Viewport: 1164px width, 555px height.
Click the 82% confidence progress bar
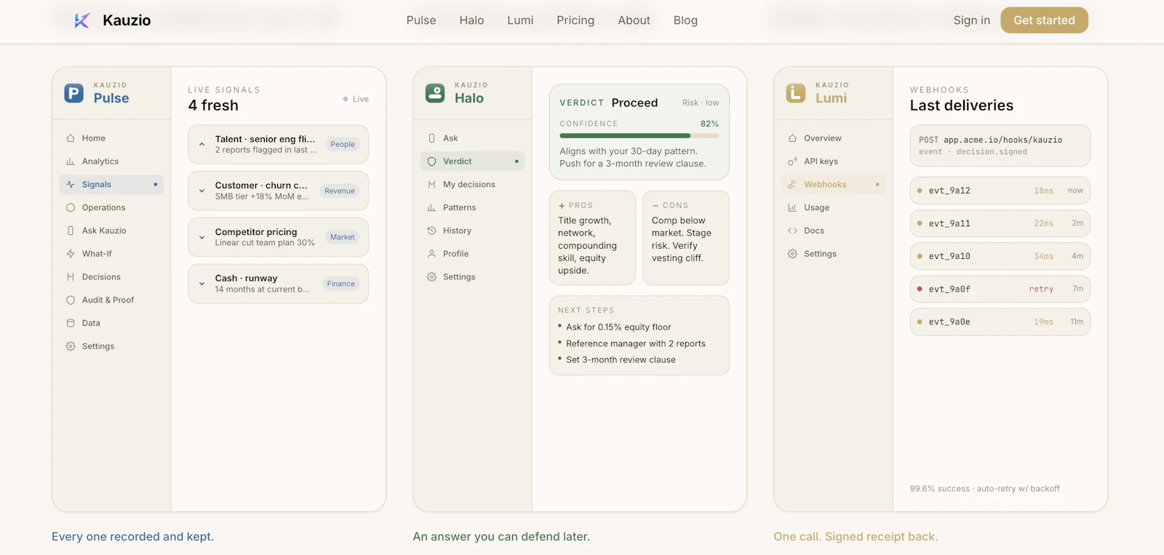(639, 135)
